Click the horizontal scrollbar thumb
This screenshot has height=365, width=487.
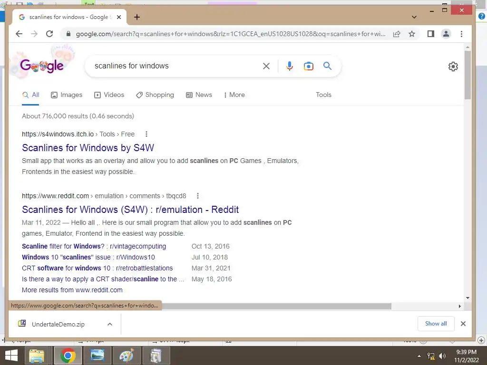(276, 307)
